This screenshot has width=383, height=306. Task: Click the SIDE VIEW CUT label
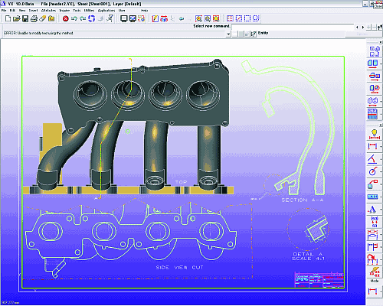pos(179,268)
